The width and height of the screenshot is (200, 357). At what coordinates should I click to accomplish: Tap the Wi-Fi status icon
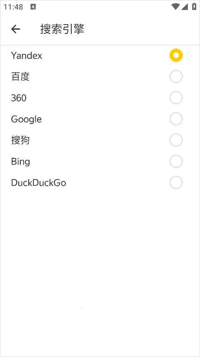pyautogui.click(x=175, y=7)
